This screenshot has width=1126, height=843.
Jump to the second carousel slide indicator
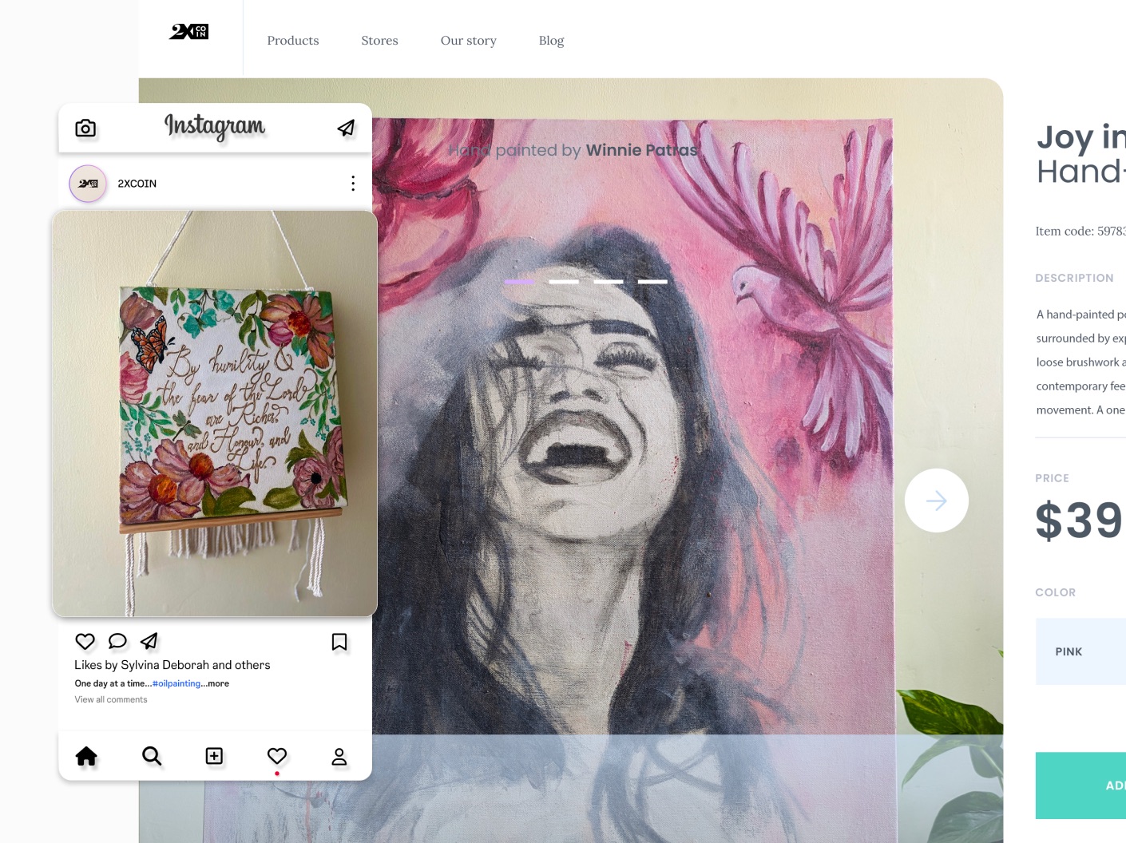[x=564, y=282]
